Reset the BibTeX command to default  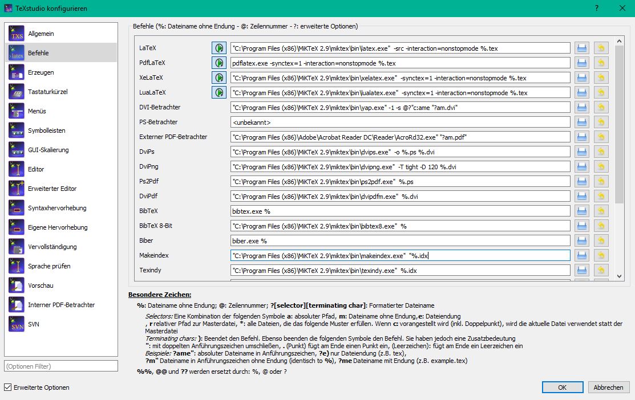pos(601,211)
